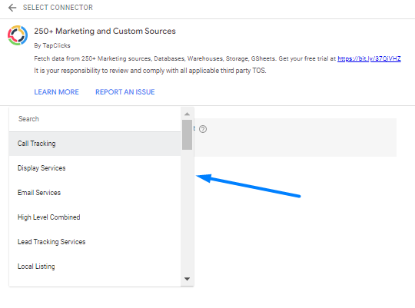Select High Level Combined option

[x=95, y=217]
